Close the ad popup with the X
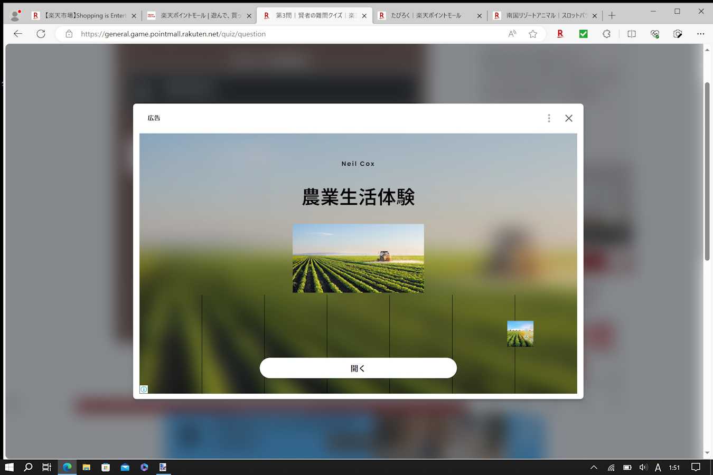 [568, 118]
